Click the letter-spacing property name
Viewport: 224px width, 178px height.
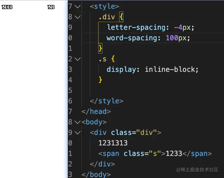pyautogui.click(x=136, y=27)
